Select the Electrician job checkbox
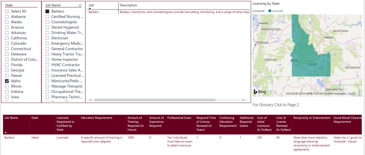Viewport: 365px width, 155px height. coord(47,38)
